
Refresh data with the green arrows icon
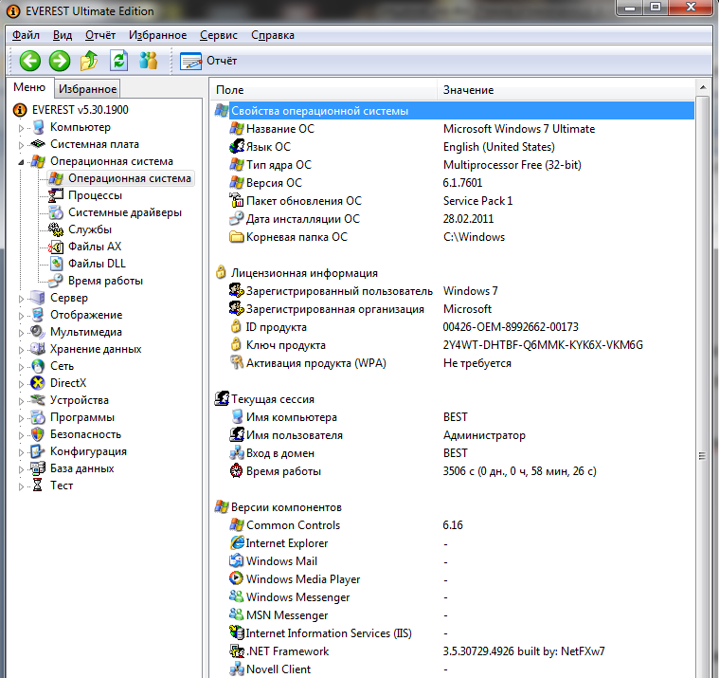(118, 61)
